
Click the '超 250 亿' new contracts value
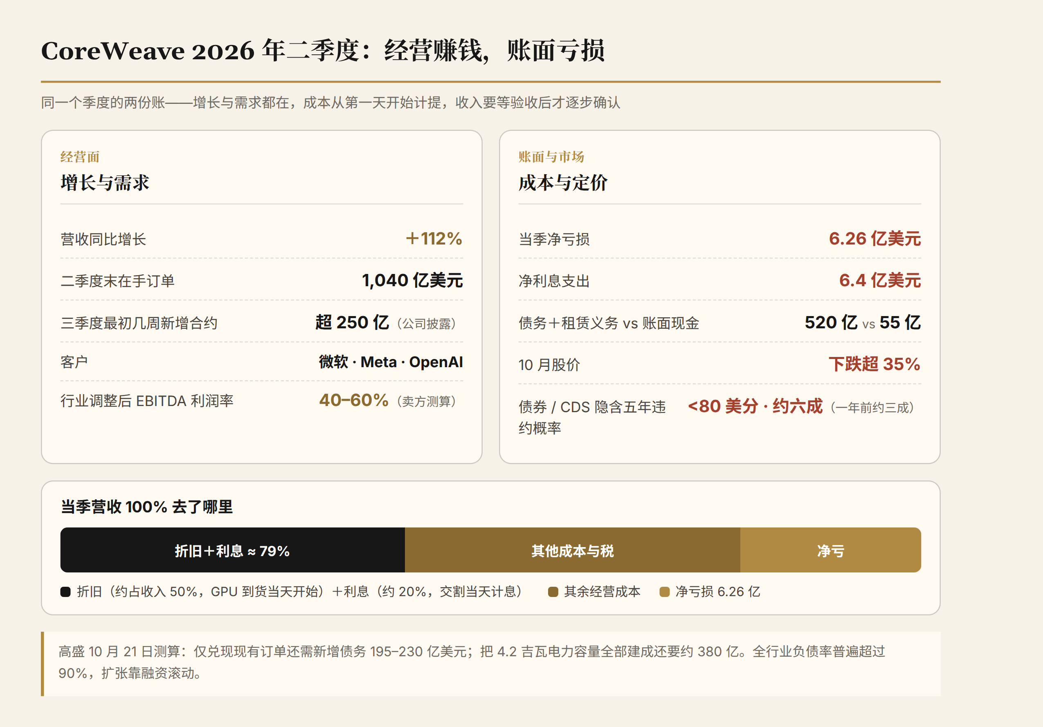[352, 322]
